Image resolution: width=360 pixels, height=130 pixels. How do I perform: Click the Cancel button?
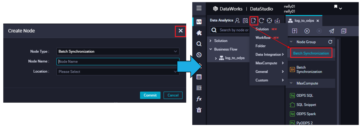pyautogui.click(x=173, y=95)
